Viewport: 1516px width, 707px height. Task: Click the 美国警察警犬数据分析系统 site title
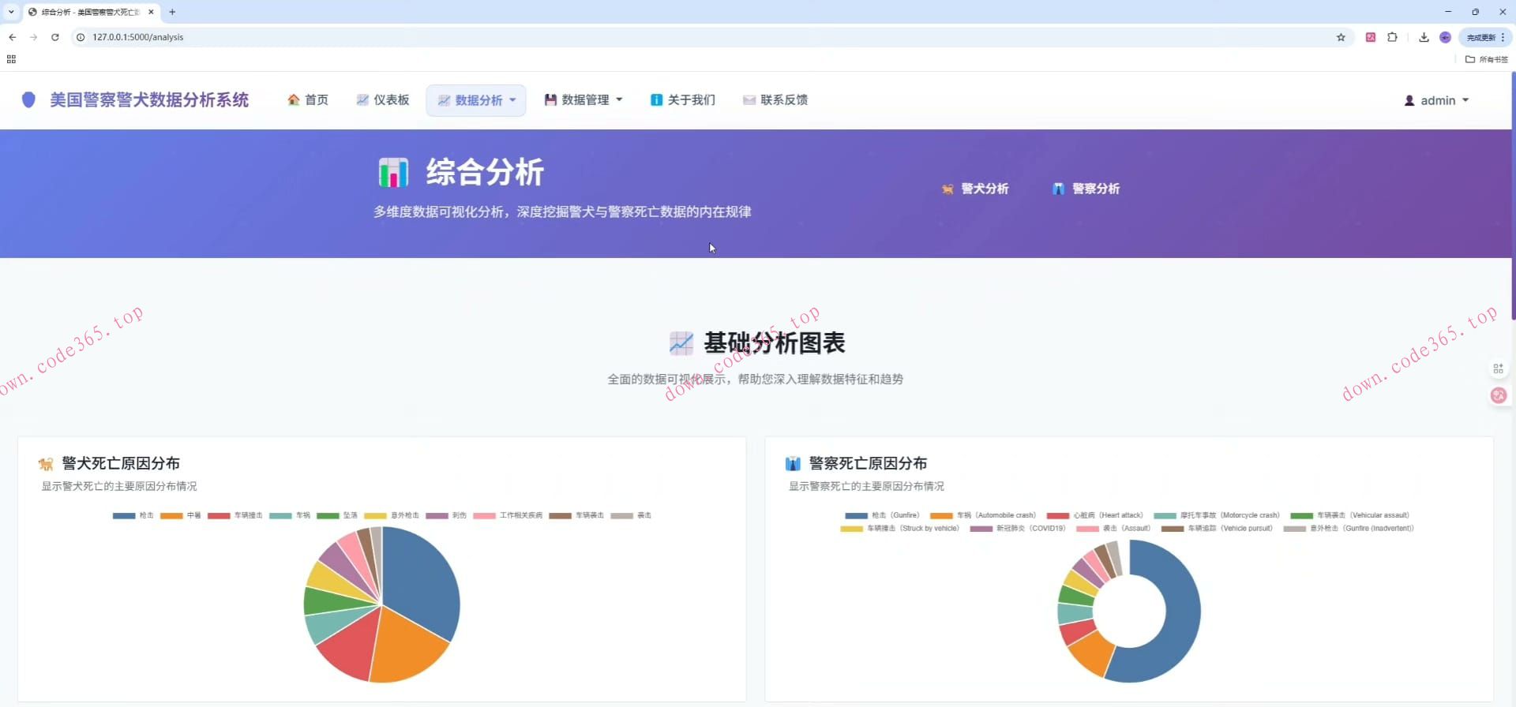coord(149,99)
